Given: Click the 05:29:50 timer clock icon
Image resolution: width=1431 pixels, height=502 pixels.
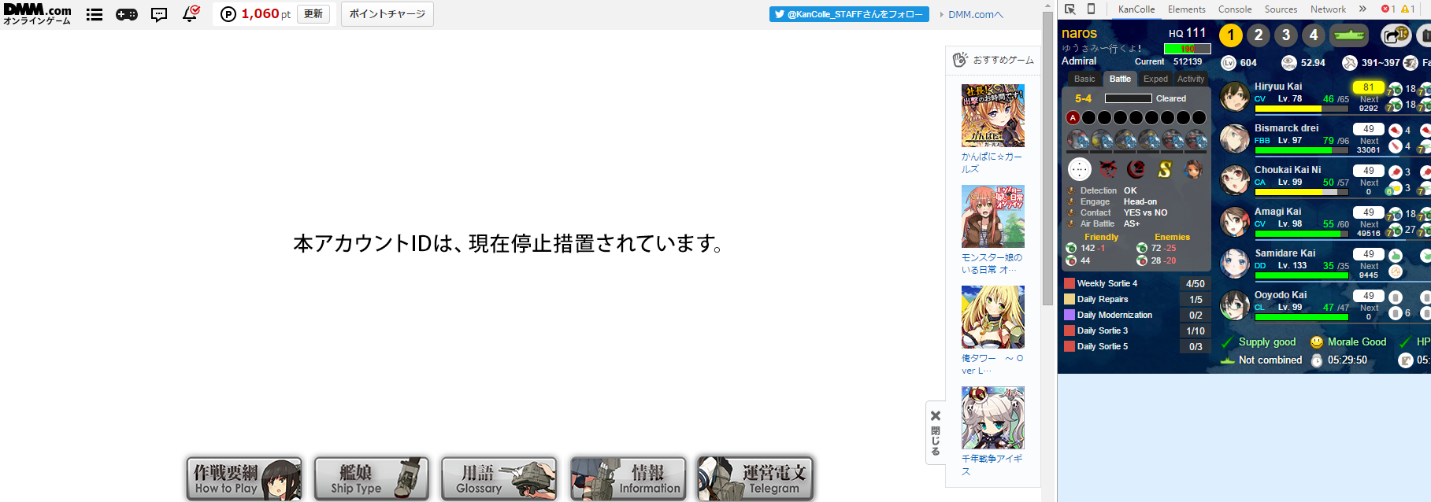Looking at the screenshot, I should 1317,360.
